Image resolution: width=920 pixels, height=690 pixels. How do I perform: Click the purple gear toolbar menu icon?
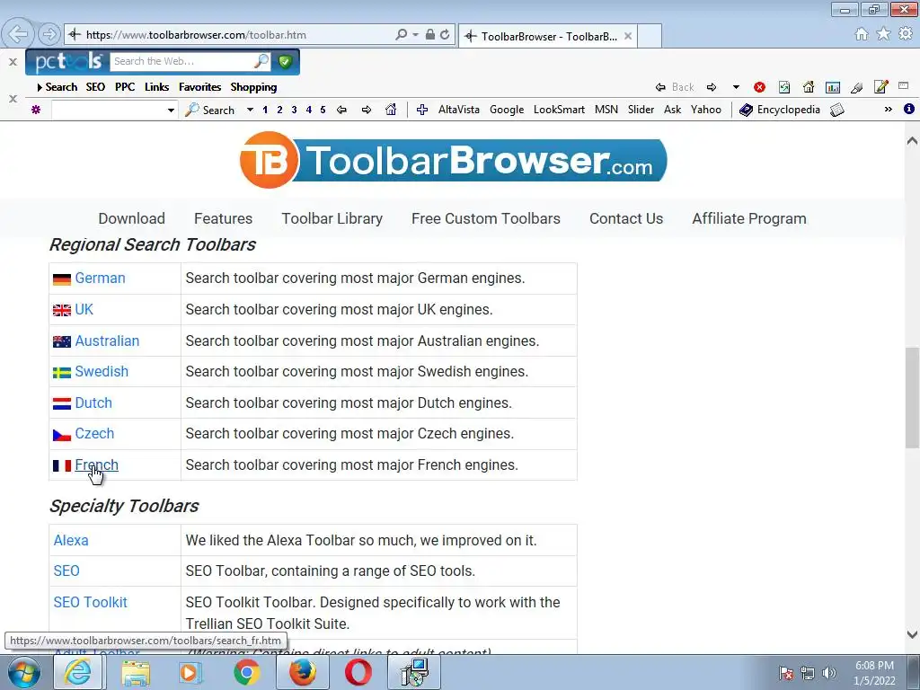[36, 110]
